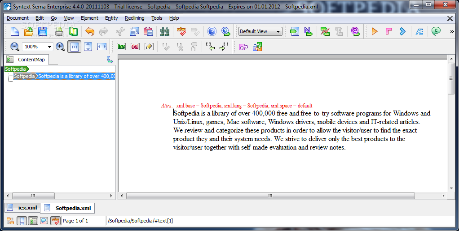The width and height of the screenshot is (459, 231).
Task: Toggle the page view button in the status bar
Action: pos(22,221)
